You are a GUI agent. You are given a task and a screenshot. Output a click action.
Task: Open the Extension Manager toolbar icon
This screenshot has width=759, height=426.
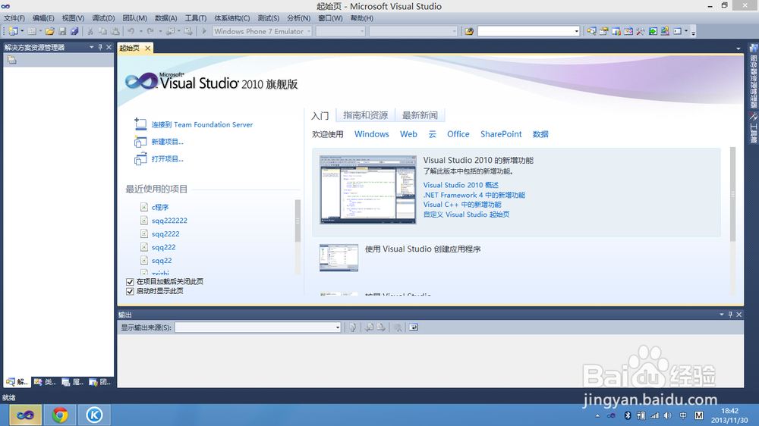665,31
